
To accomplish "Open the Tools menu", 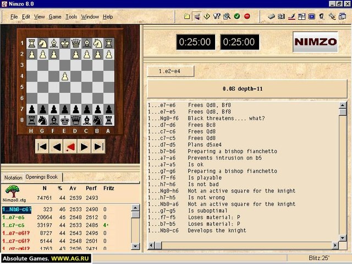I will click(71, 16).
